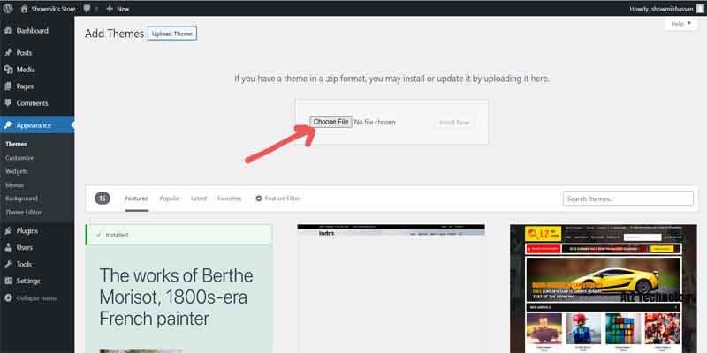Open the Dashboard icon in sidebar
The height and width of the screenshot is (353, 707).
(8, 31)
